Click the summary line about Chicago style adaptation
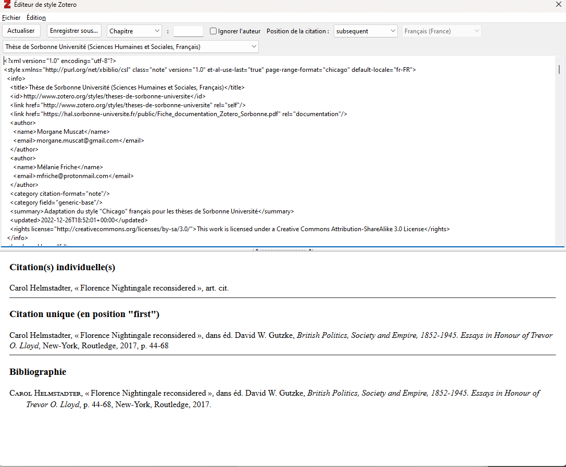Viewport: 566px width, 467px height. 152,211
